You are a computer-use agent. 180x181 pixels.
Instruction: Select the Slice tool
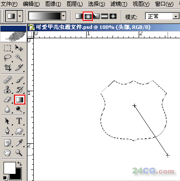(19, 68)
